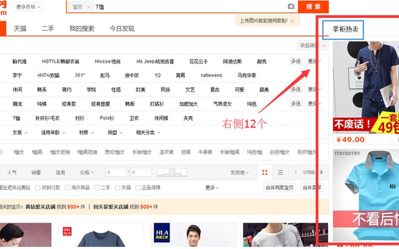Open the blue ITRYBETRY polo ad thumbnail
This screenshot has width=399, height=249.
(x=366, y=195)
